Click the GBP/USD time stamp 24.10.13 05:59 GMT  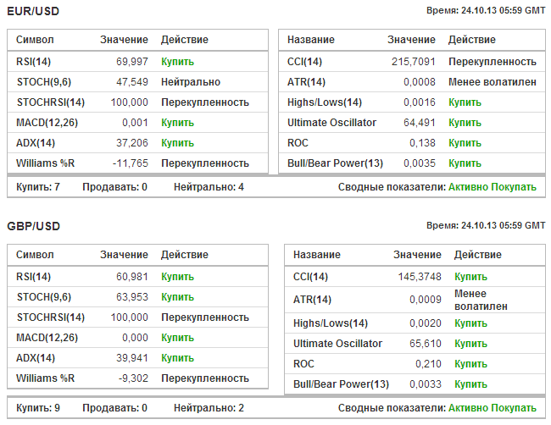pos(503,225)
